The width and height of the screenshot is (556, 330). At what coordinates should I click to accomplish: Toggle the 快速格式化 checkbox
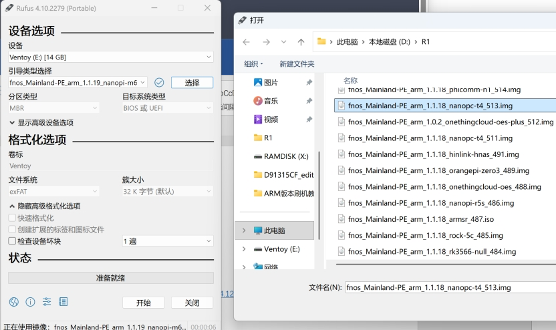point(12,218)
